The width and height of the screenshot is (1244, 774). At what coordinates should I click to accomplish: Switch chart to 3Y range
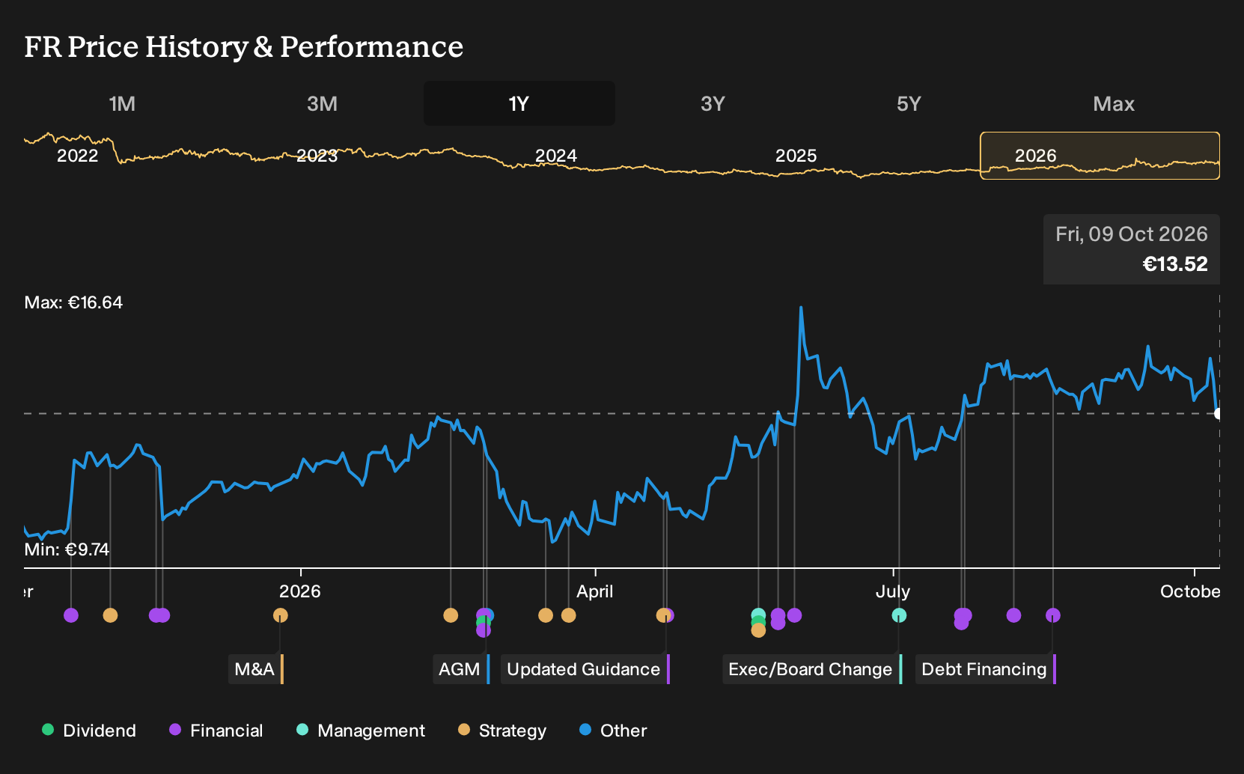coord(713,103)
